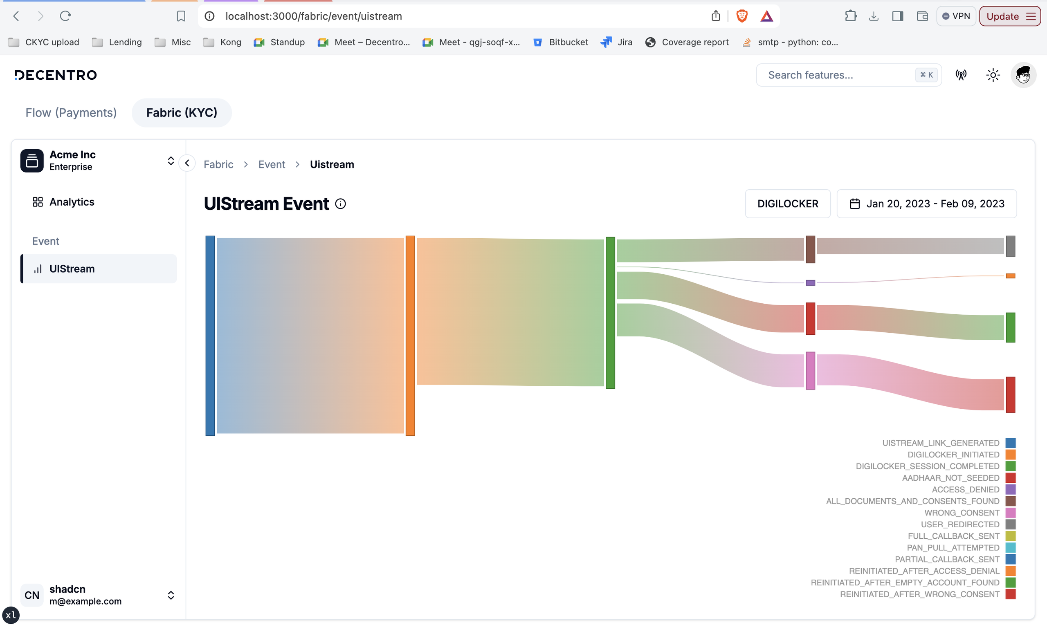Toggle the light/dark theme sun icon
Viewport: 1047px width, 627px height.
click(993, 75)
